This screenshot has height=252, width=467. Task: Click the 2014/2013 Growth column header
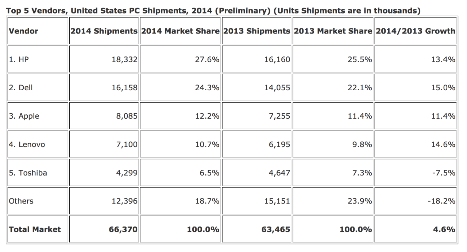click(x=416, y=31)
